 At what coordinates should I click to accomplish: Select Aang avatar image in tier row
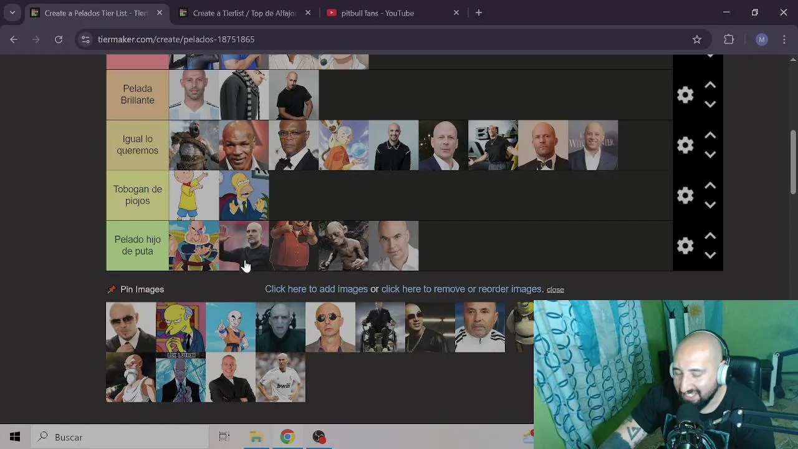(344, 145)
